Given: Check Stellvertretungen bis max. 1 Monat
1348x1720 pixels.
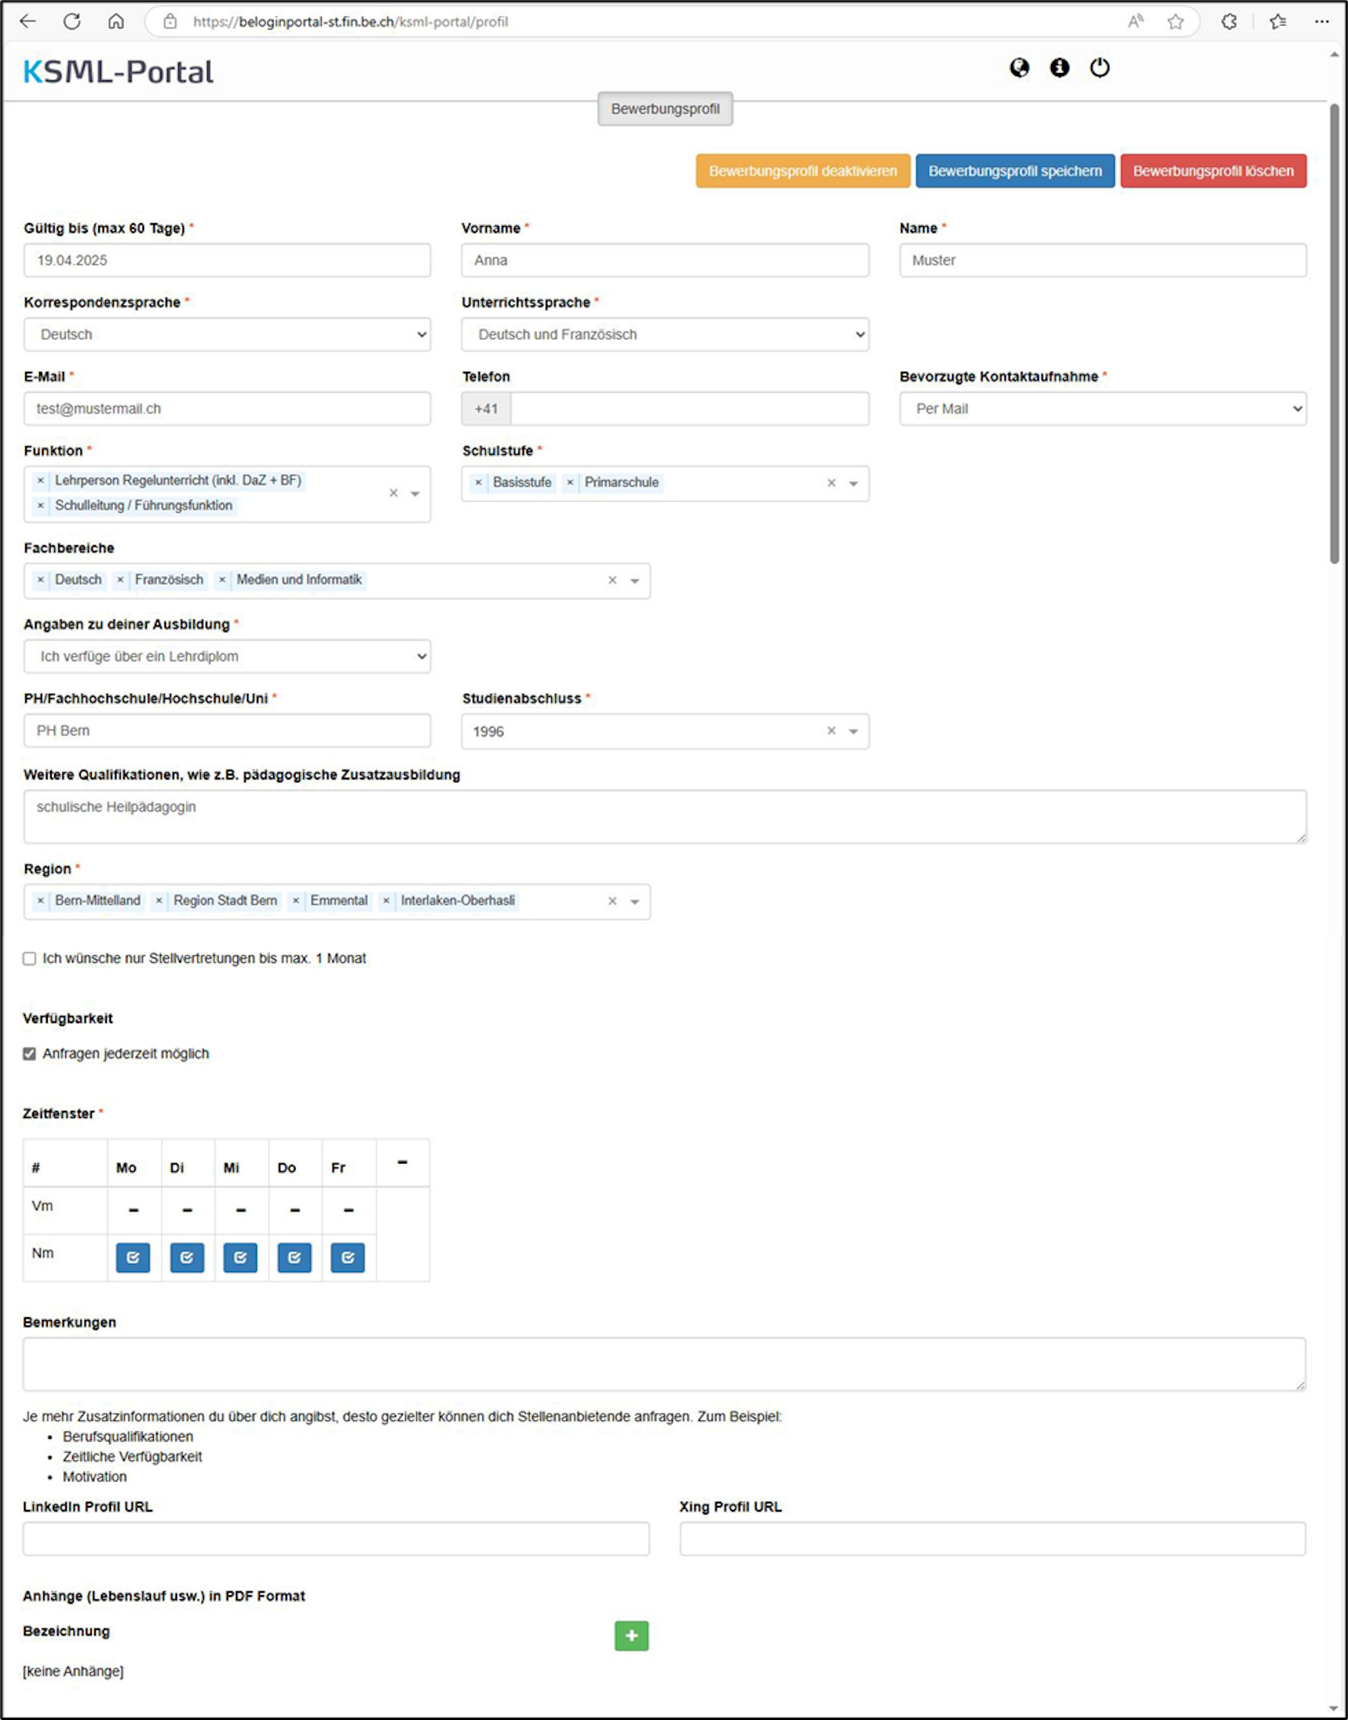Looking at the screenshot, I should pyautogui.click(x=29, y=958).
